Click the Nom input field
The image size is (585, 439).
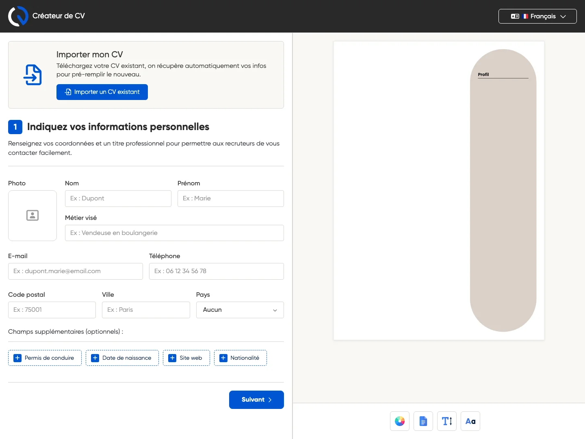[118, 198]
